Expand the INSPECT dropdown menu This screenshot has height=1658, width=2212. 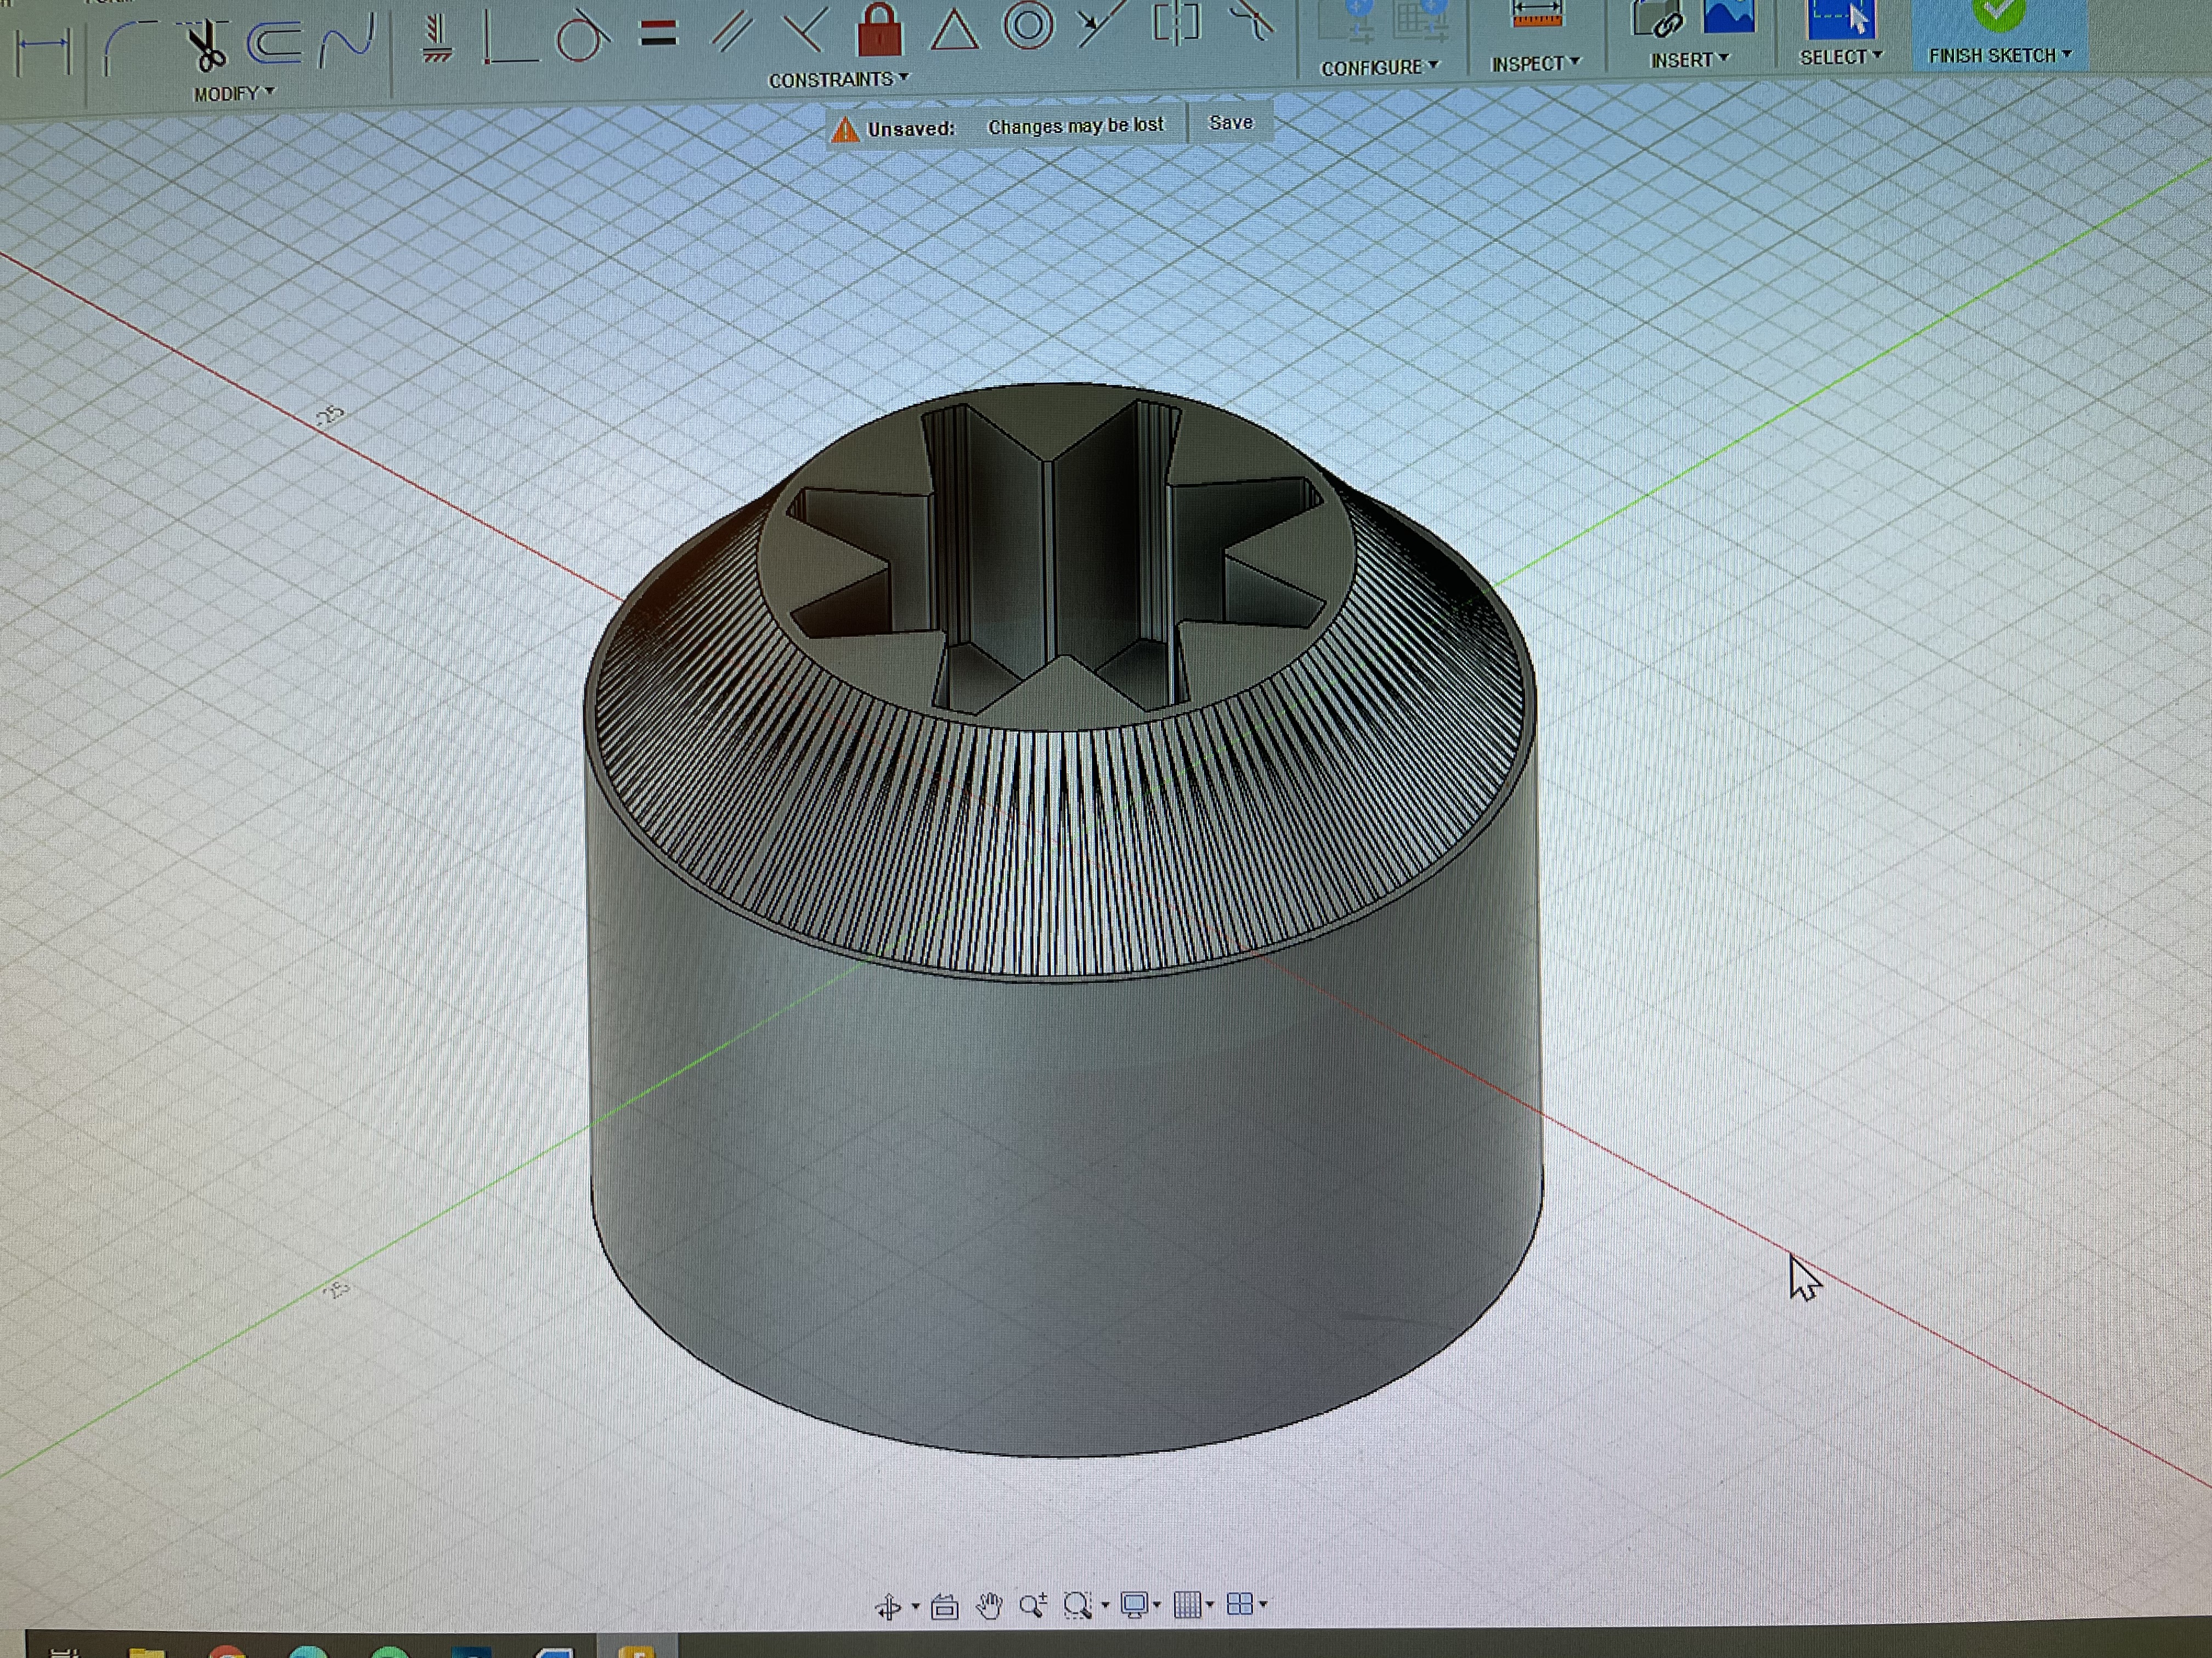click(x=1536, y=63)
